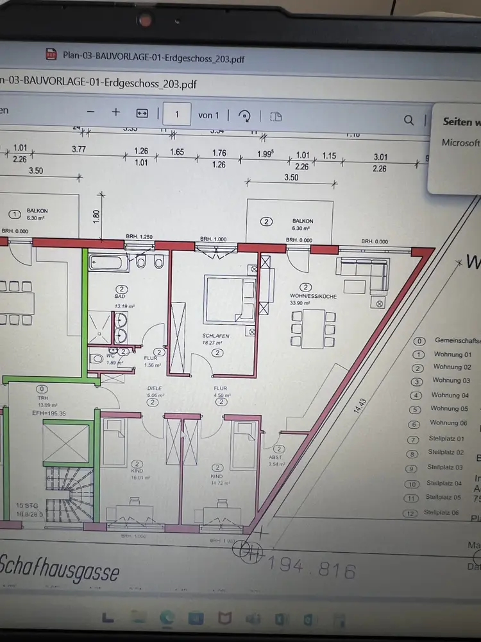Screen dimensions: 481x642
Task: Click the address bar with the PDF filename
Action: click(98, 82)
